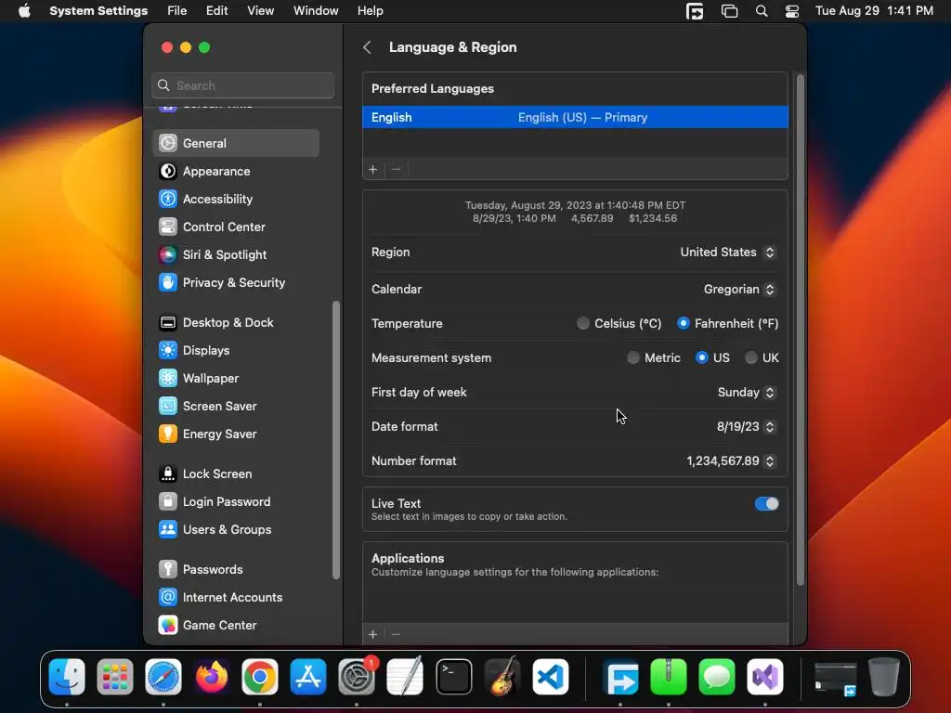This screenshot has width=951, height=713.
Task: Open Trash from the Dock
Action: (x=884, y=677)
